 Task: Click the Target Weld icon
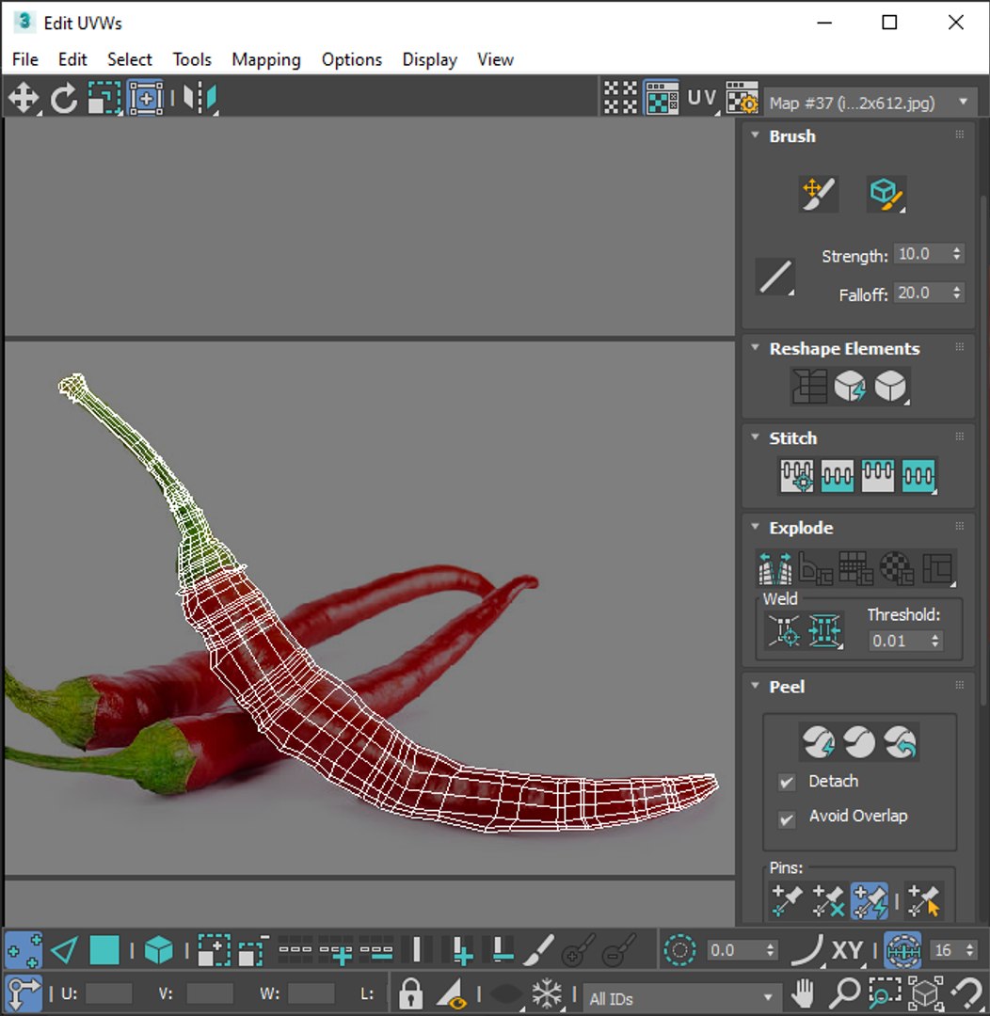pos(784,630)
